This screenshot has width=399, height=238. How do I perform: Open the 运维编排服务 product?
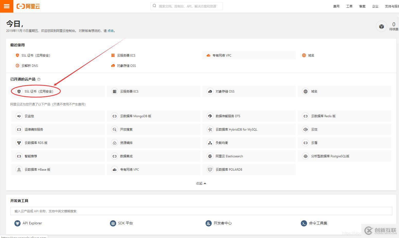[x=58, y=130]
